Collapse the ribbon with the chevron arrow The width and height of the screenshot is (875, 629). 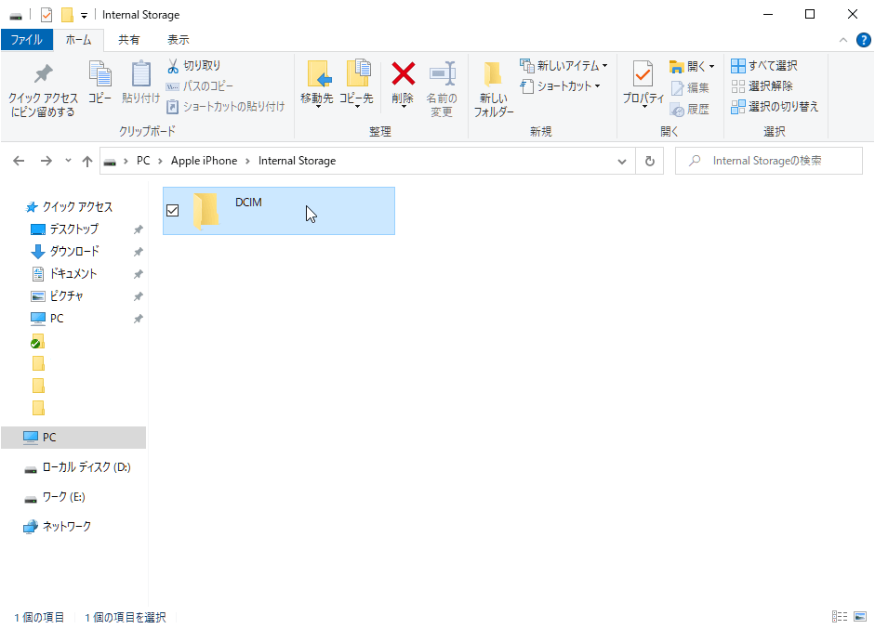tap(843, 40)
